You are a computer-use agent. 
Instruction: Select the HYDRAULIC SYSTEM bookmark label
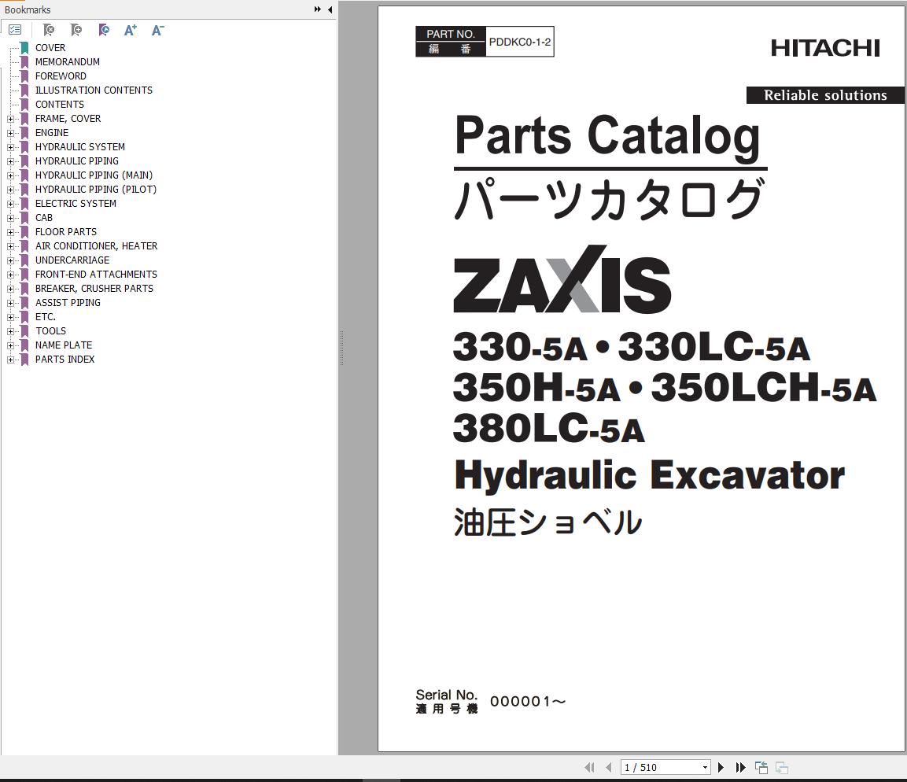point(79,147)
